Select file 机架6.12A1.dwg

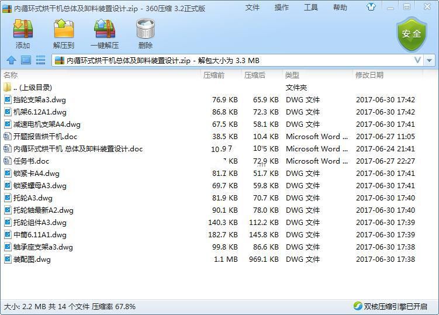tap(40, 112)
